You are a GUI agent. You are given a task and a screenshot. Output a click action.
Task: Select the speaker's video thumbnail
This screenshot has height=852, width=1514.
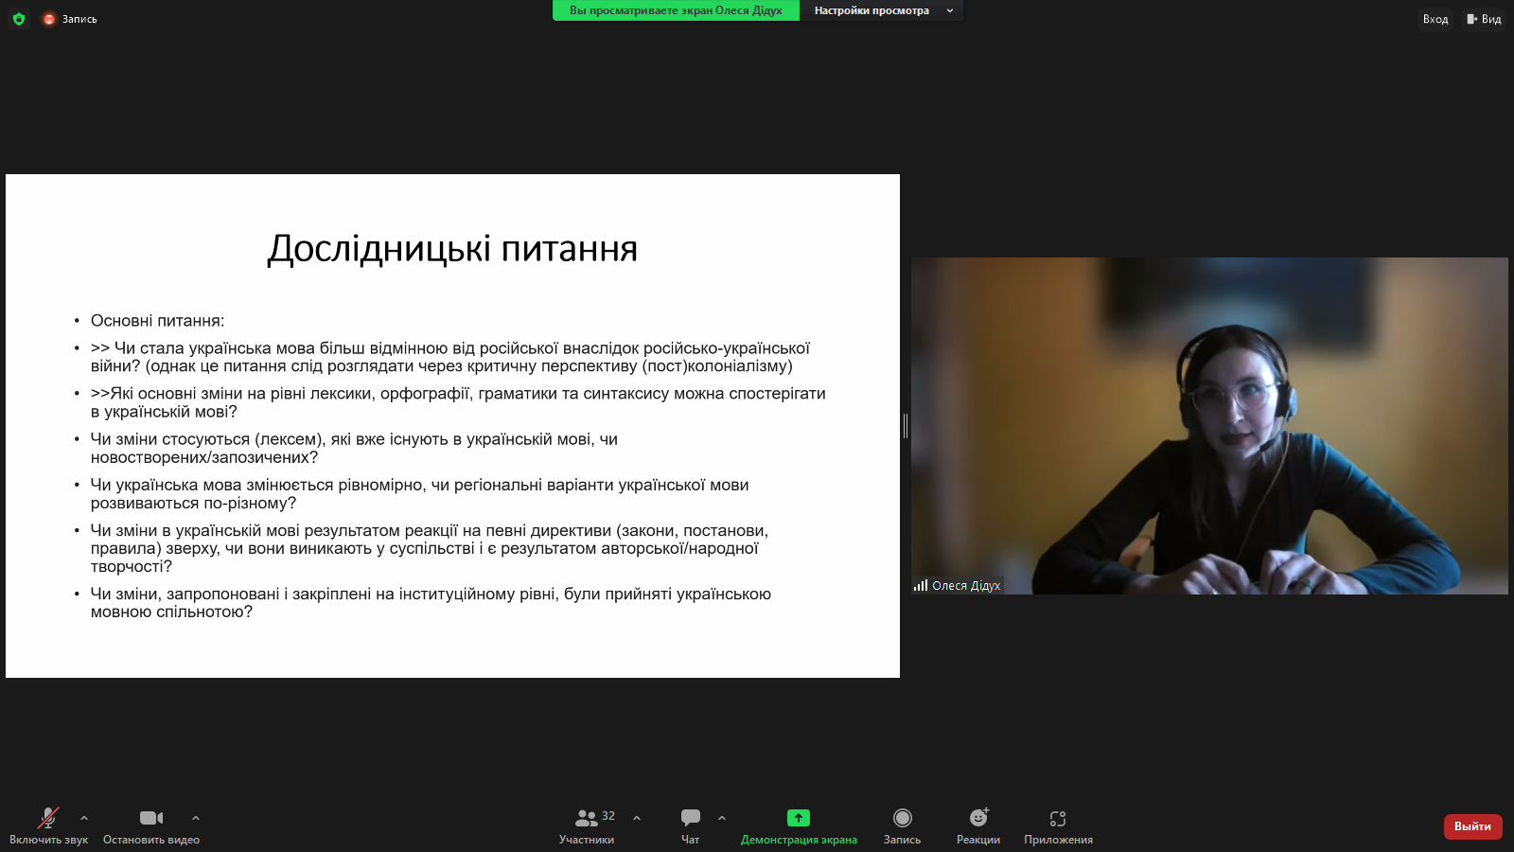(1209, 426)
